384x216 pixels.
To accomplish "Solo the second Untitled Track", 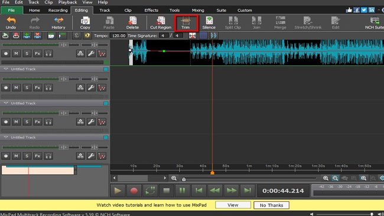I will [27, 122].
